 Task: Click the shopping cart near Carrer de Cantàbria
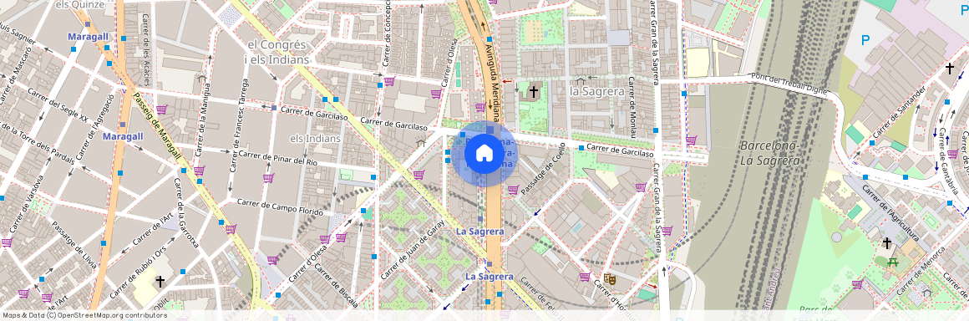click(951, 154)
